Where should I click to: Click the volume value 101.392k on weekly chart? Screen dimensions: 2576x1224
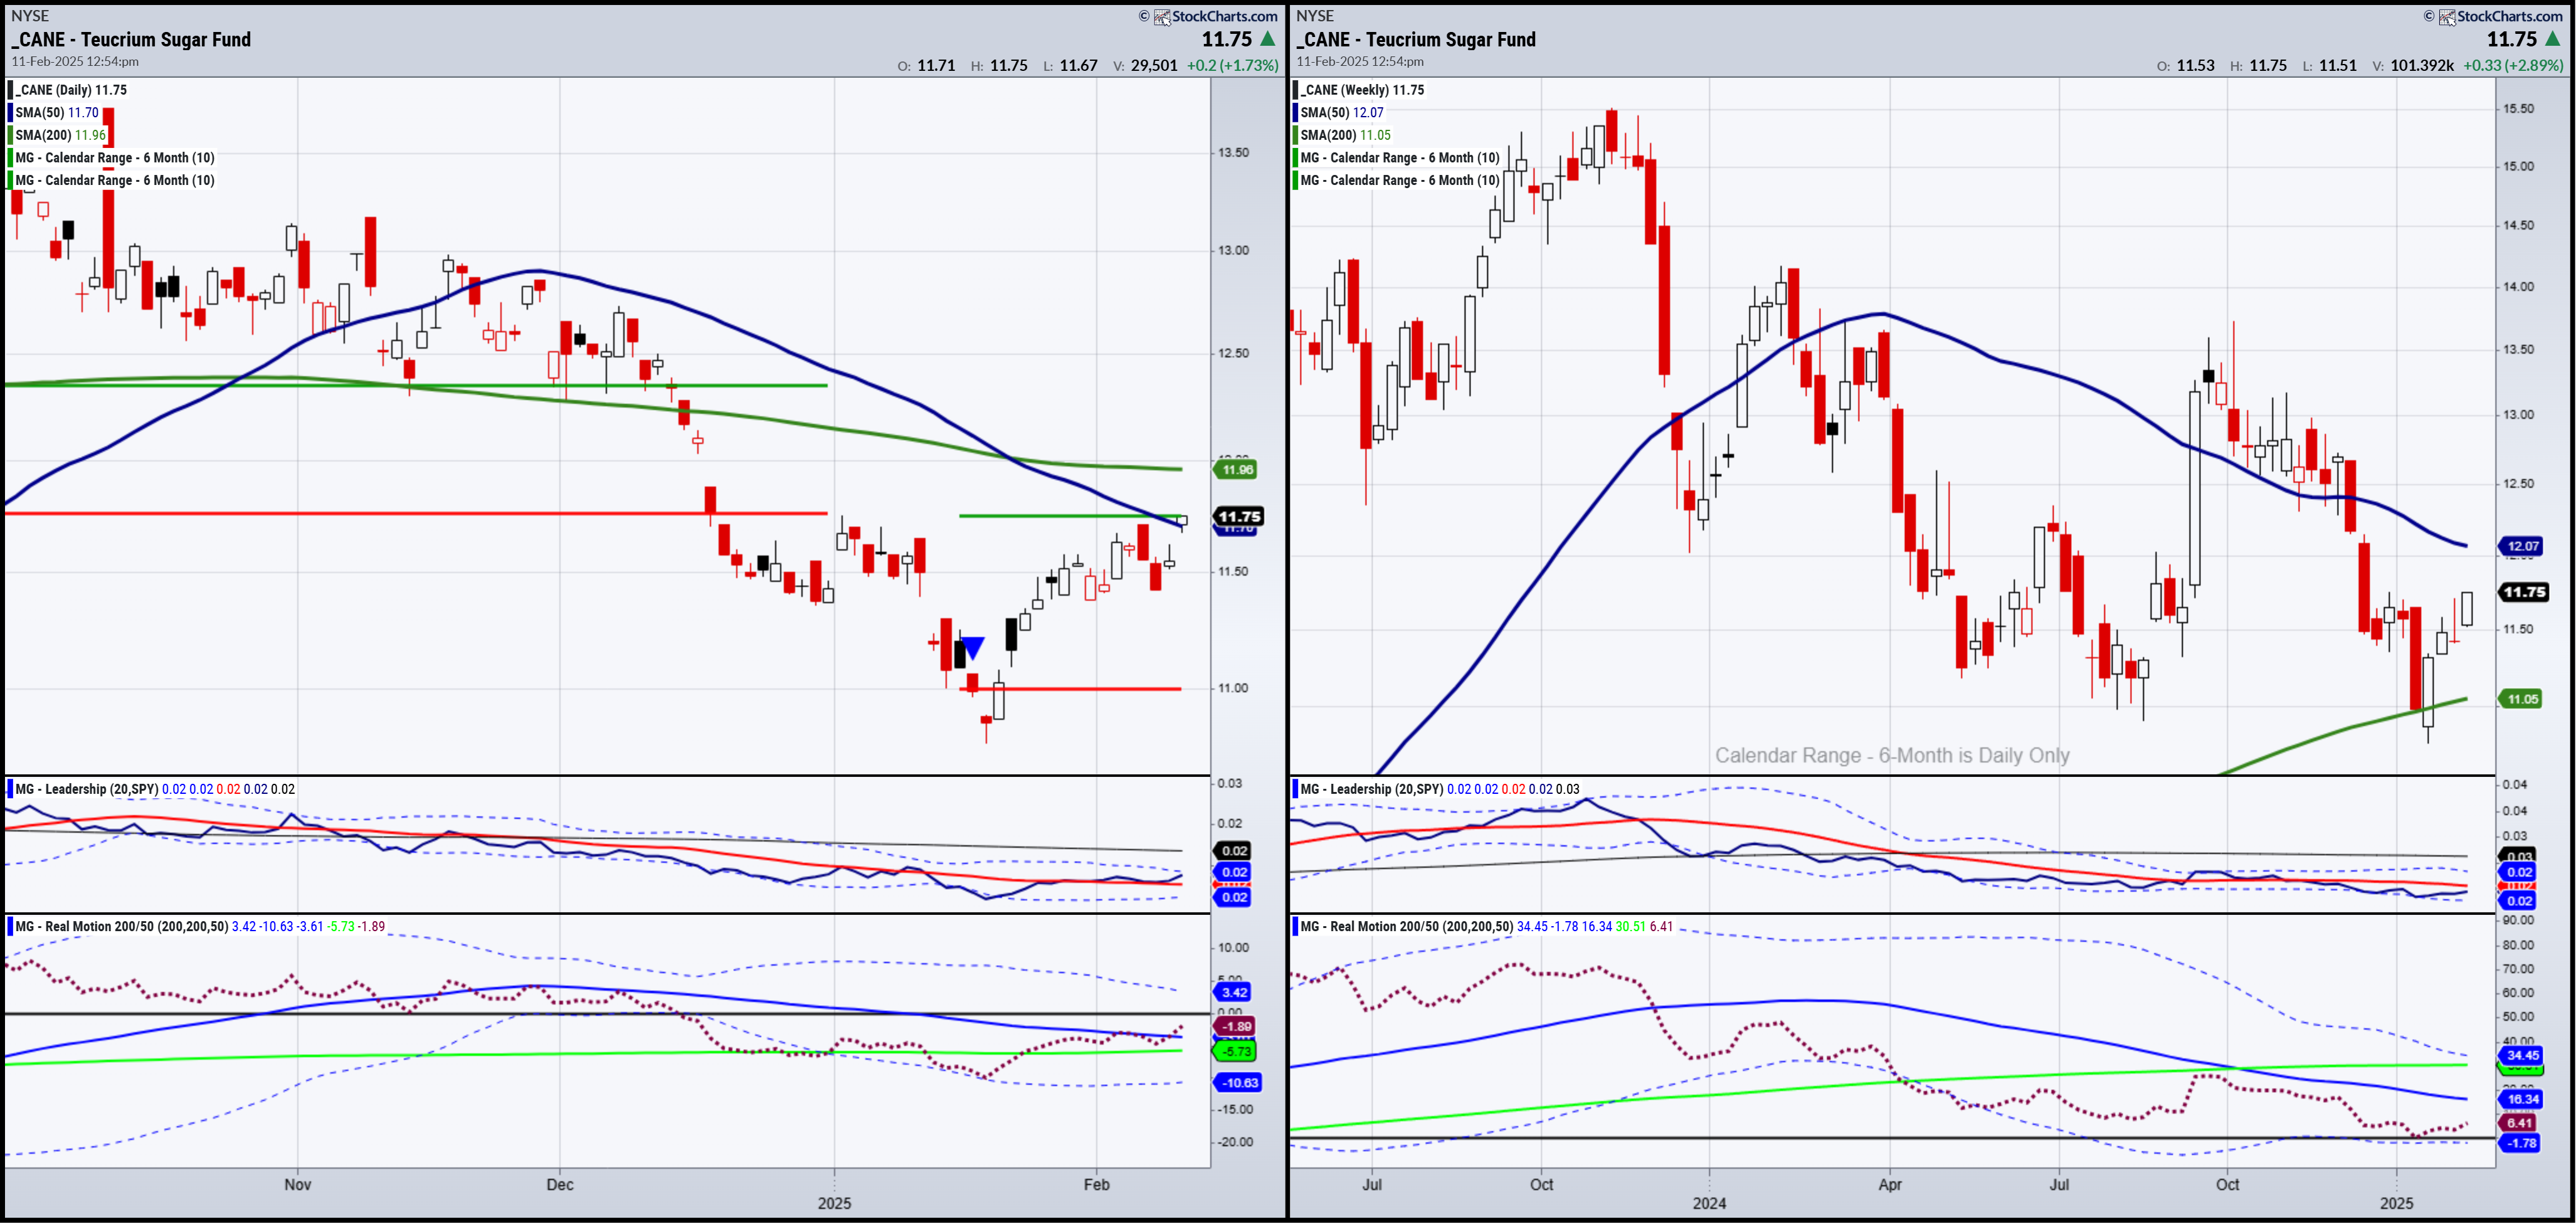pyautogui.click(x=2422, y=66)
